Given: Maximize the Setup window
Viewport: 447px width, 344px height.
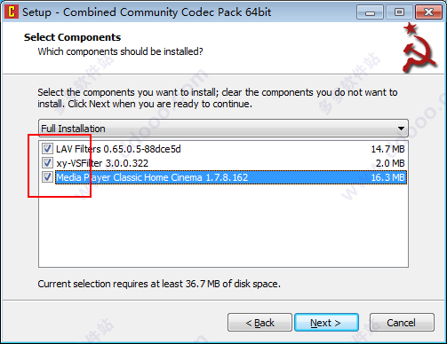Looking at the screenshot, I should pos(399,12).
